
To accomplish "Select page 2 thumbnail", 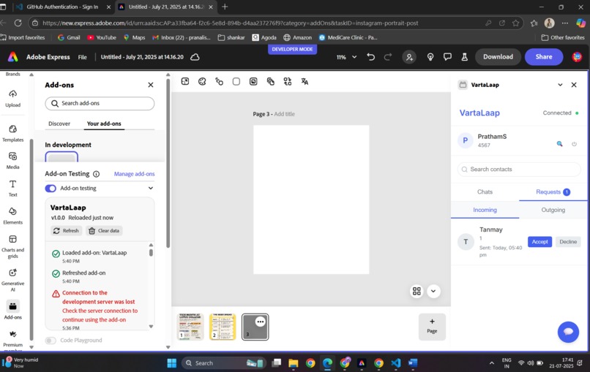I will coord(223,327).
